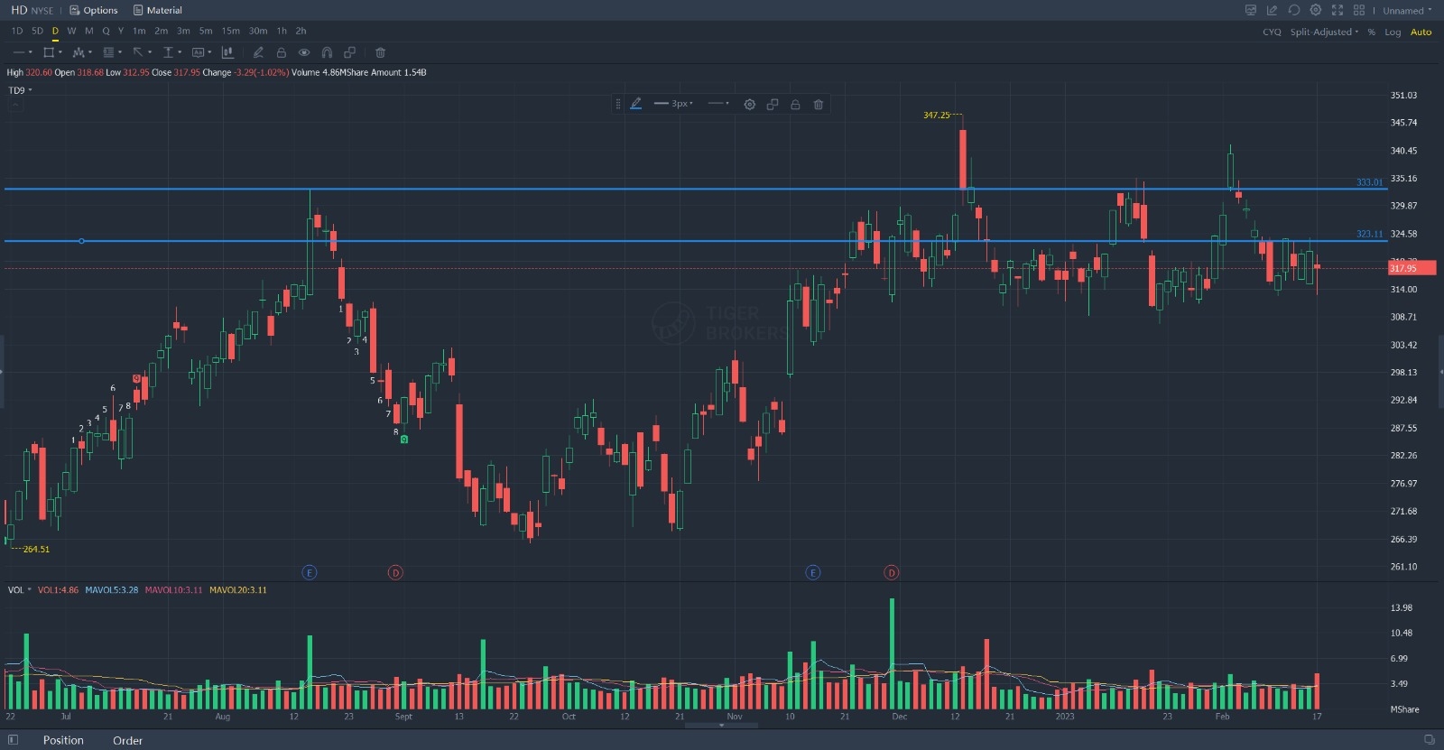Open the Material view

coord(158,10)
